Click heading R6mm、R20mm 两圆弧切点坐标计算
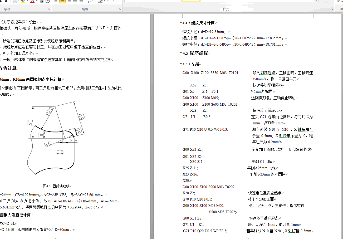 [x=31, y=79]
